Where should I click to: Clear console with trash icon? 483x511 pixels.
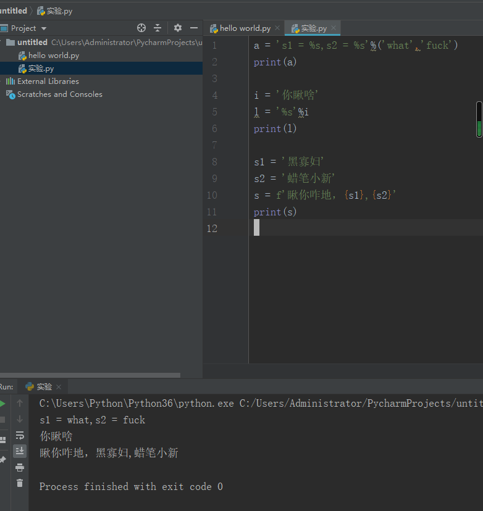pos(20,483)
